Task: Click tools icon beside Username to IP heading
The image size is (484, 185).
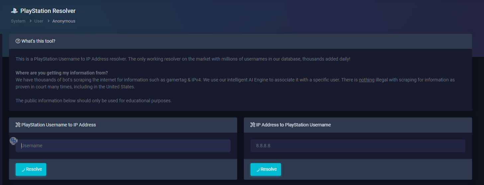Action: click(18, 125)
